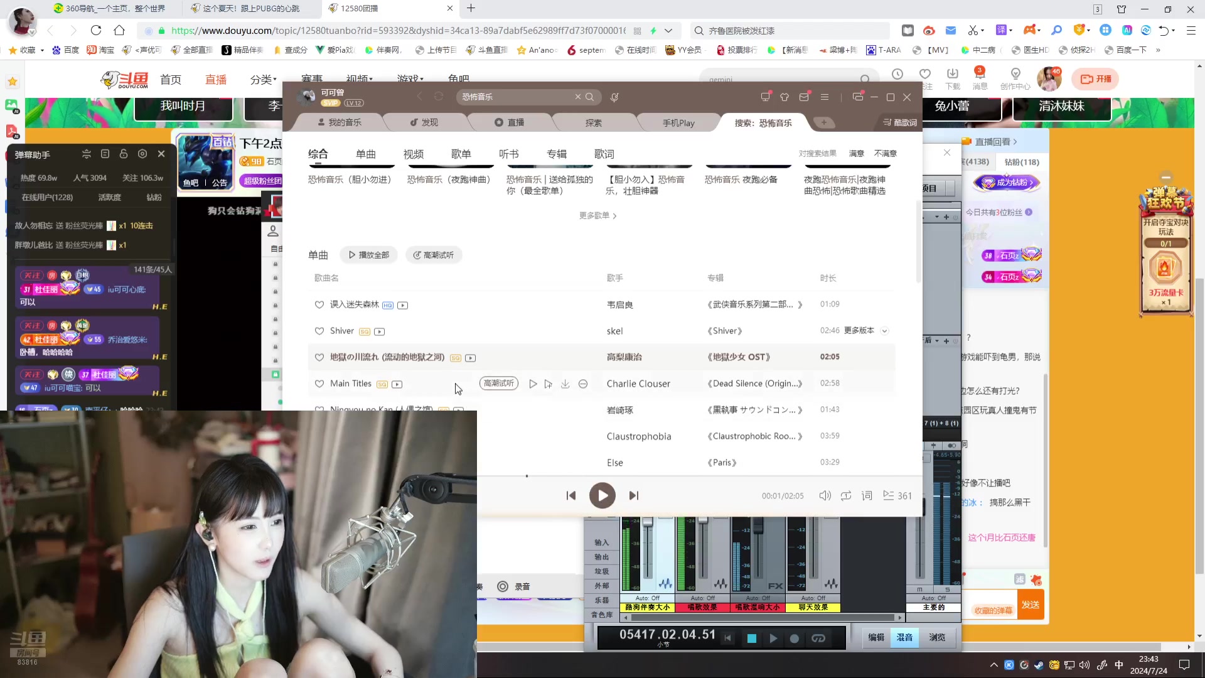Open album 《地獄少女 OST》
The width and height of the screenshot is (1205, 678).
point(739,357)
